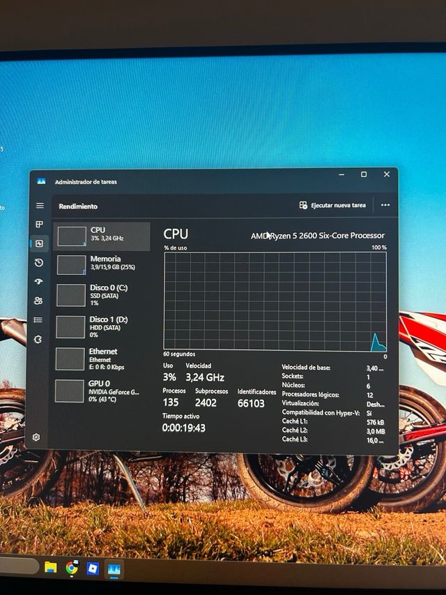
Task: Select the Disco 1 (D:) entry
Action: 101,326
